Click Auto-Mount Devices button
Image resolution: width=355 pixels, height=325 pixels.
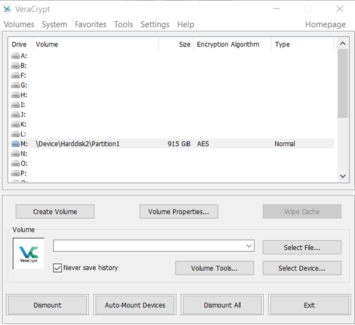pyautogui.click(x=135, y=305)
